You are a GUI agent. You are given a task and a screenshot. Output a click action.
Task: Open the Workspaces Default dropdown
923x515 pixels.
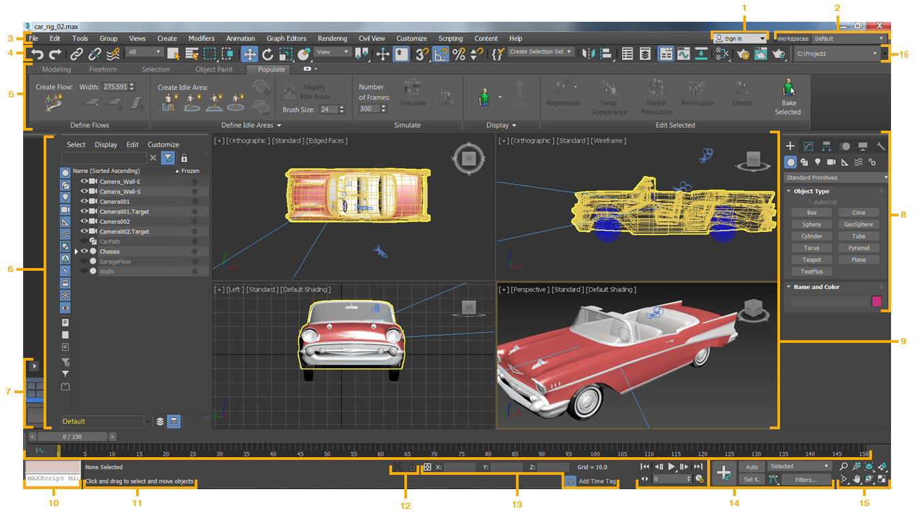pyautogui.click(x=849, y=39)
